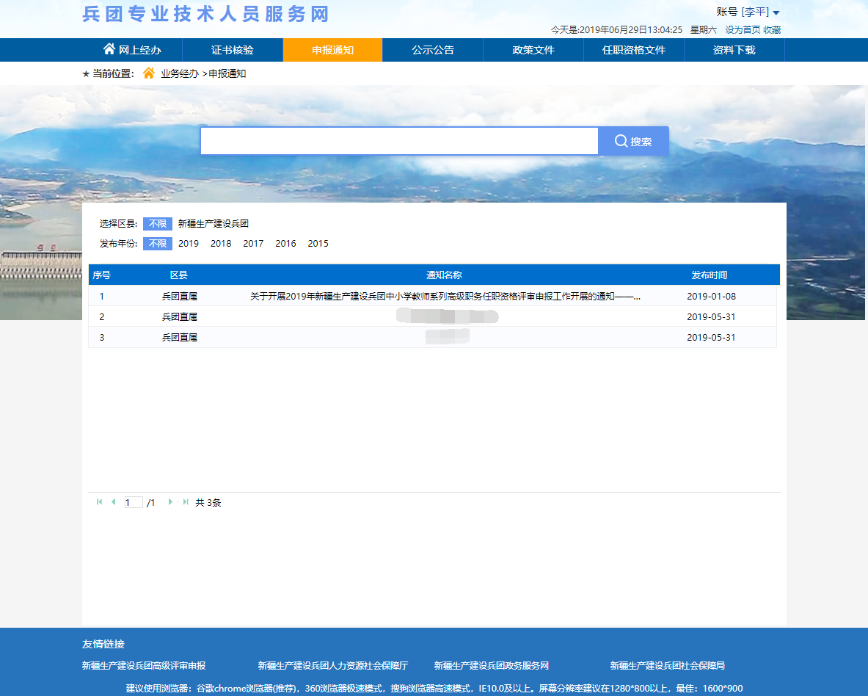Expand the account 李平 dropdown arrow
Viewport: 868px width, 696px height.
(776, 13)
